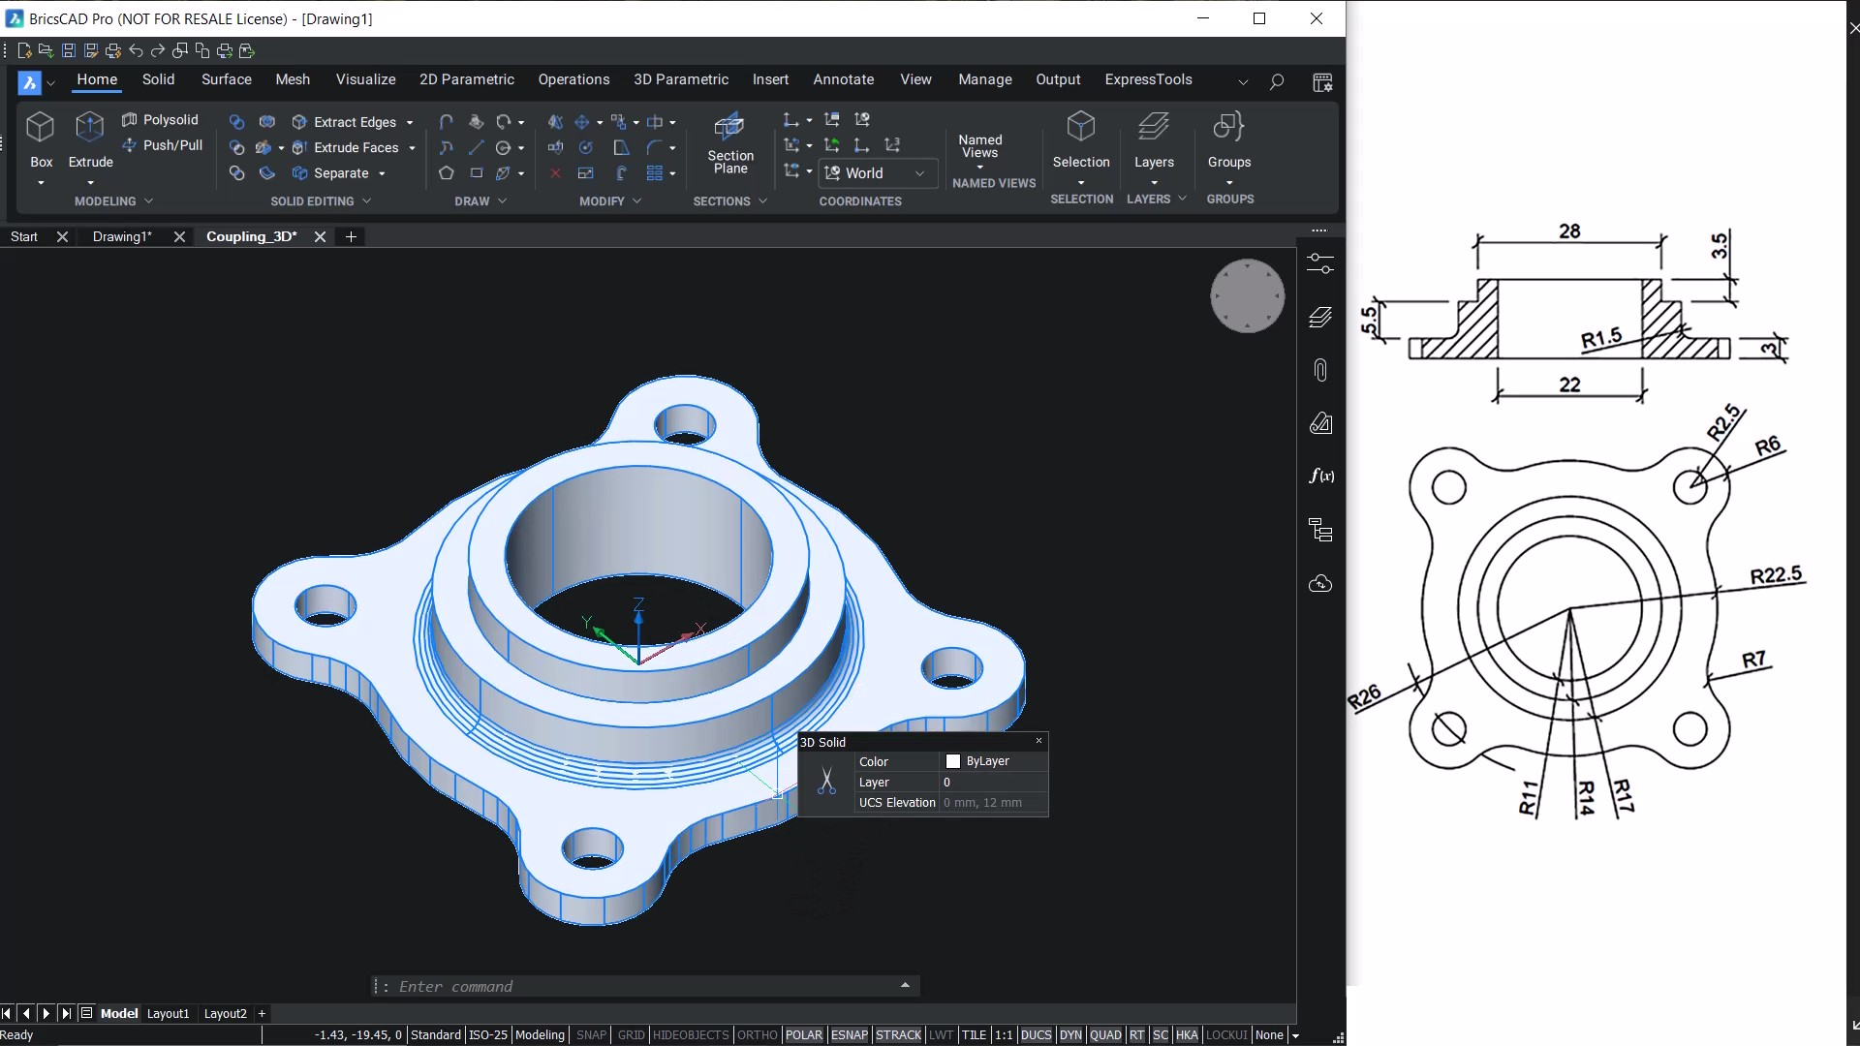Enable SNAP in the status bar
This screenshot has width=1860, height=1046.
click(x=591, y=1034)
